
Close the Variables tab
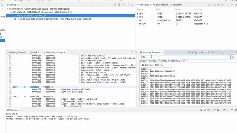tap(151, 5)
